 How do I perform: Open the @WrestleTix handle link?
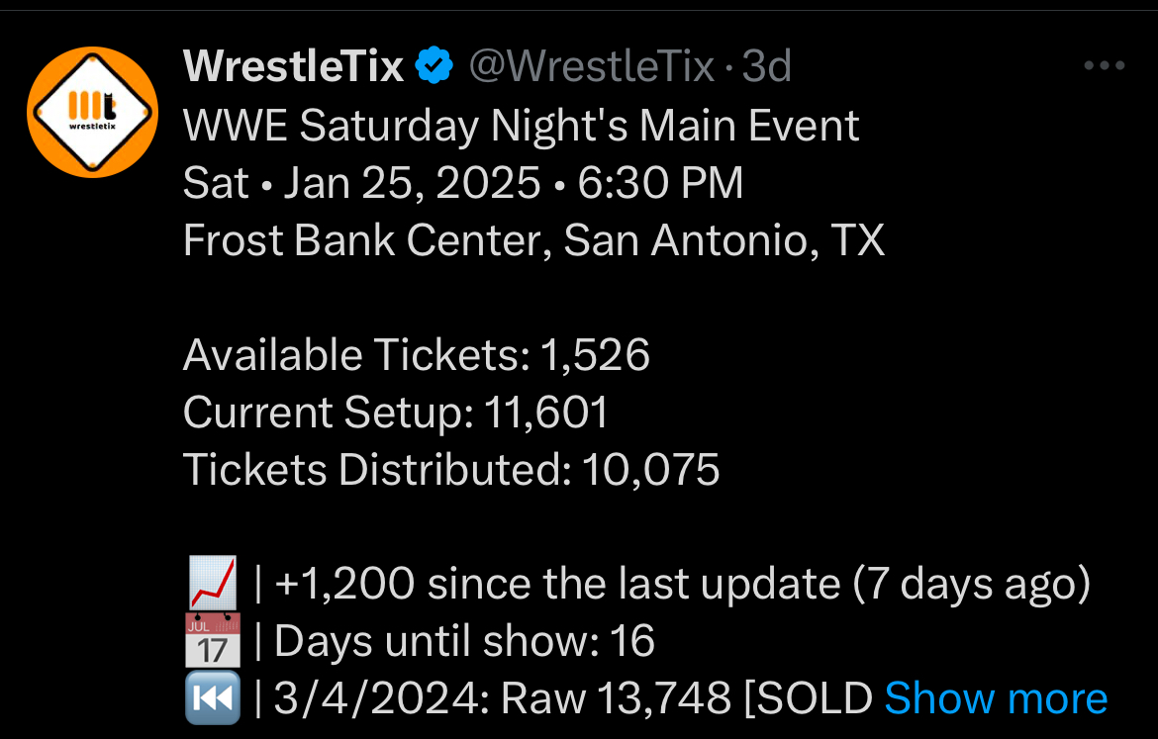(x=591, y=66)
